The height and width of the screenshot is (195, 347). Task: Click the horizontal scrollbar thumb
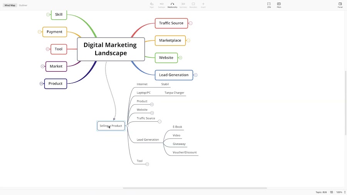pyautogui.click(x=195, y=188)
